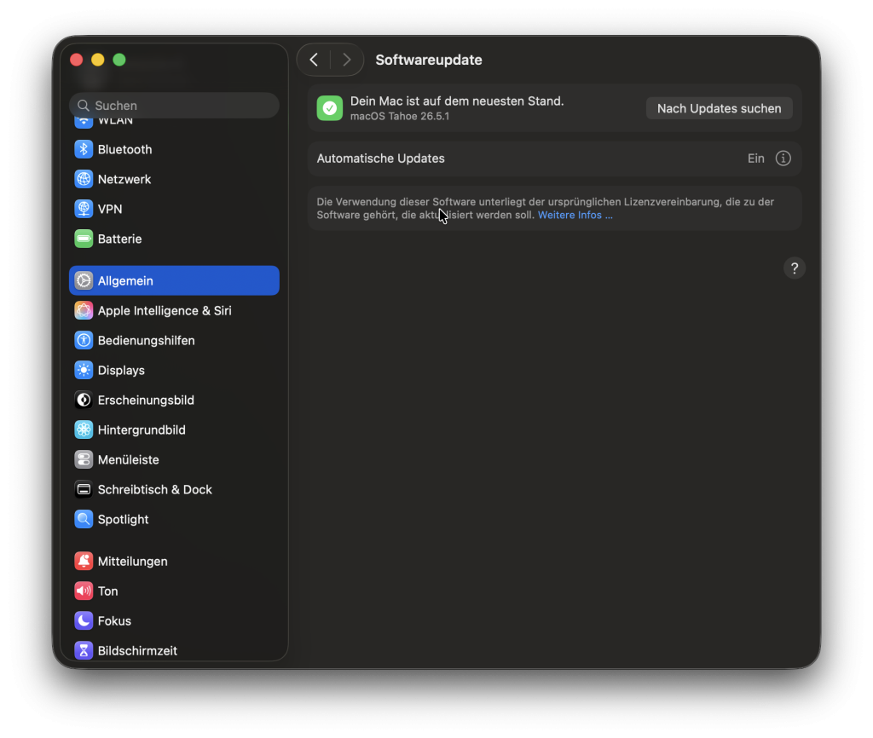
Task: Select Bluetooth label in the sidebar
Action: click(x=124, y=149)
